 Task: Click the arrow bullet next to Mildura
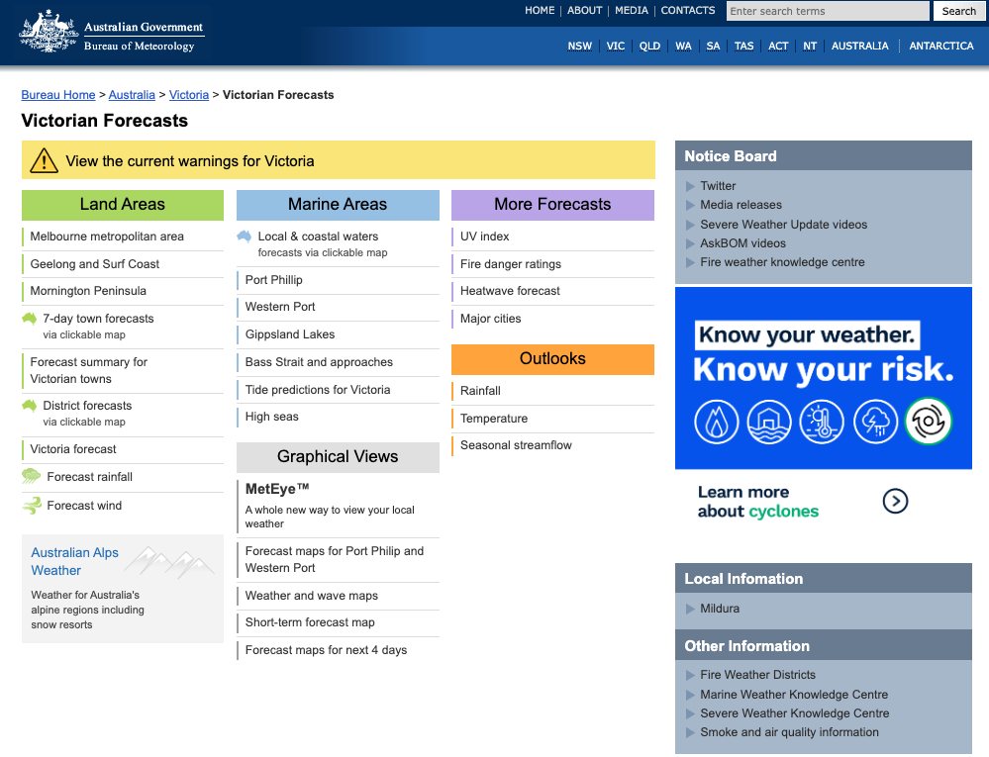pos(690,609)
